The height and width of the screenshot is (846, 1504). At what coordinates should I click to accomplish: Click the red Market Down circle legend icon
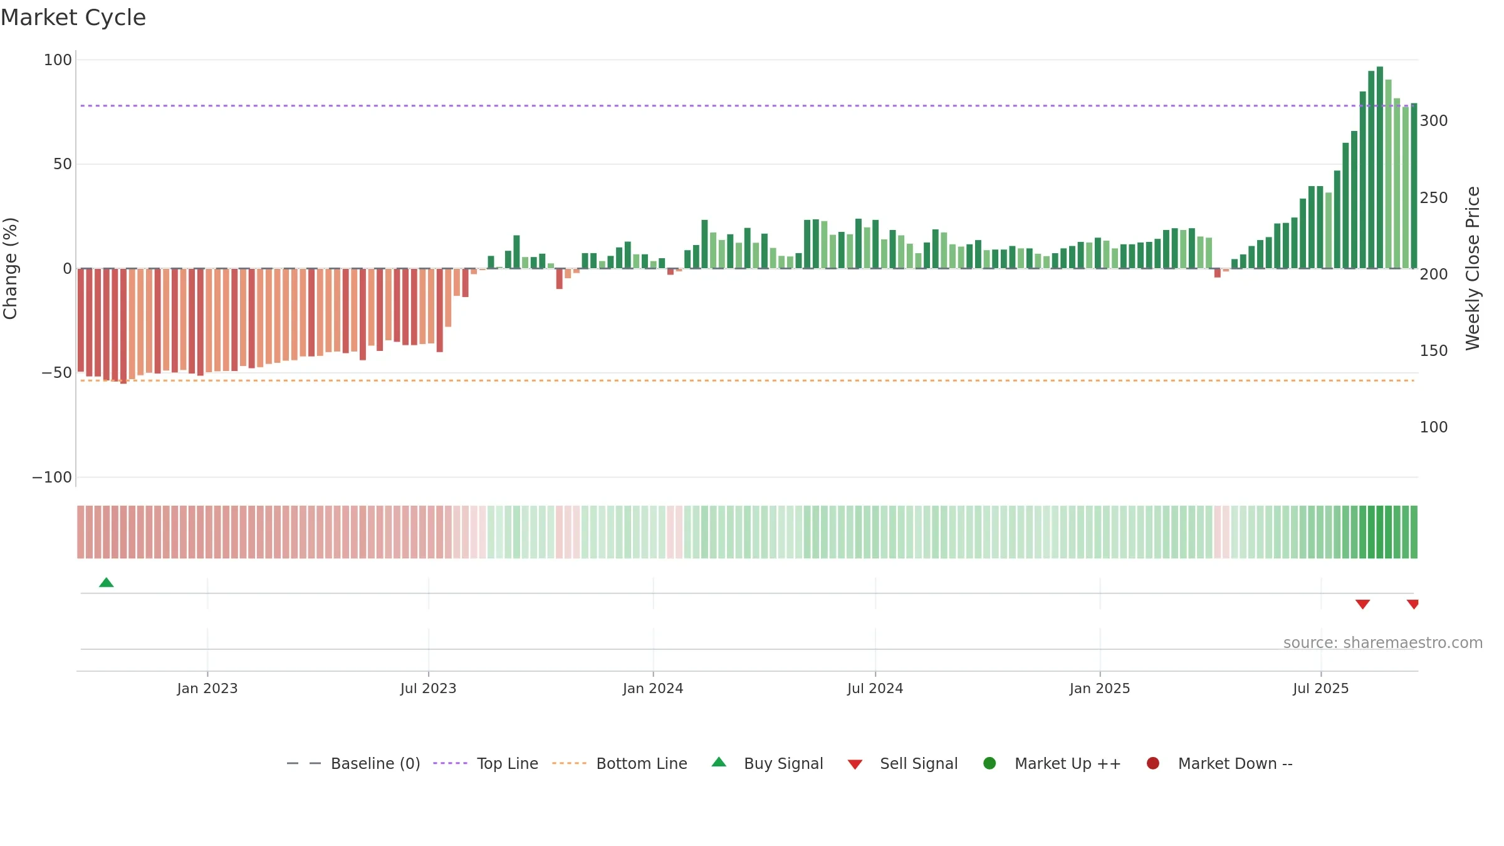pos(1152,763)
